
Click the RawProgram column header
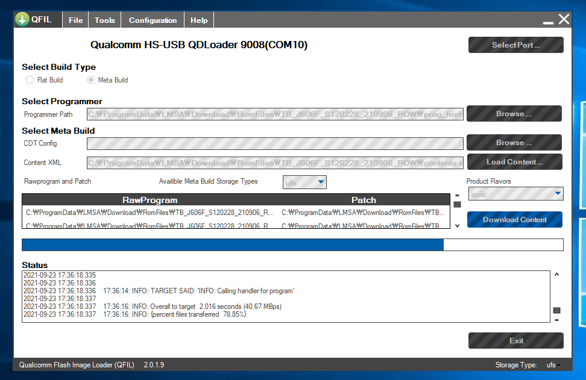(150, 200)
